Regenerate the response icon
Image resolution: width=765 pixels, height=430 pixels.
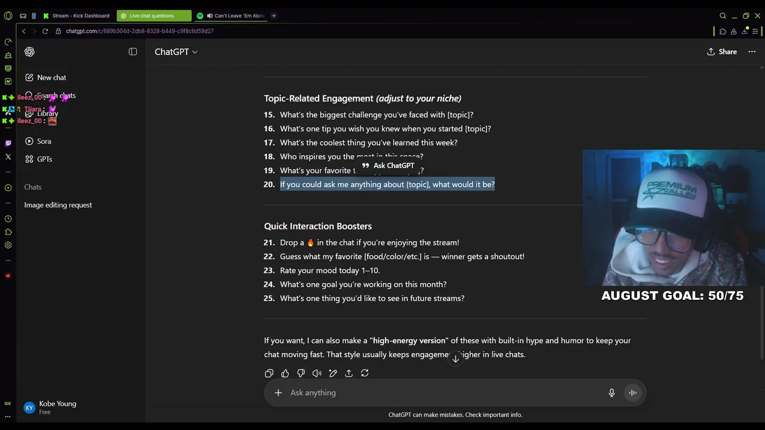tap(365, 373)
